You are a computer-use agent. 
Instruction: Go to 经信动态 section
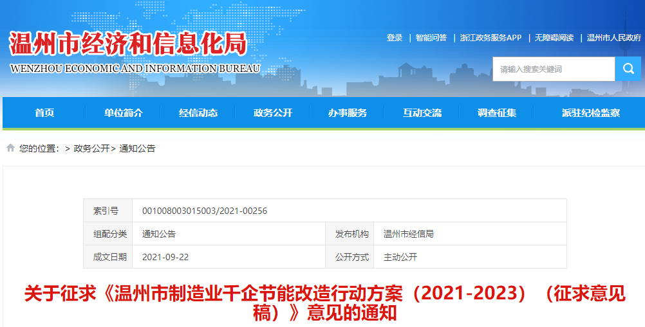pos(198,113)
